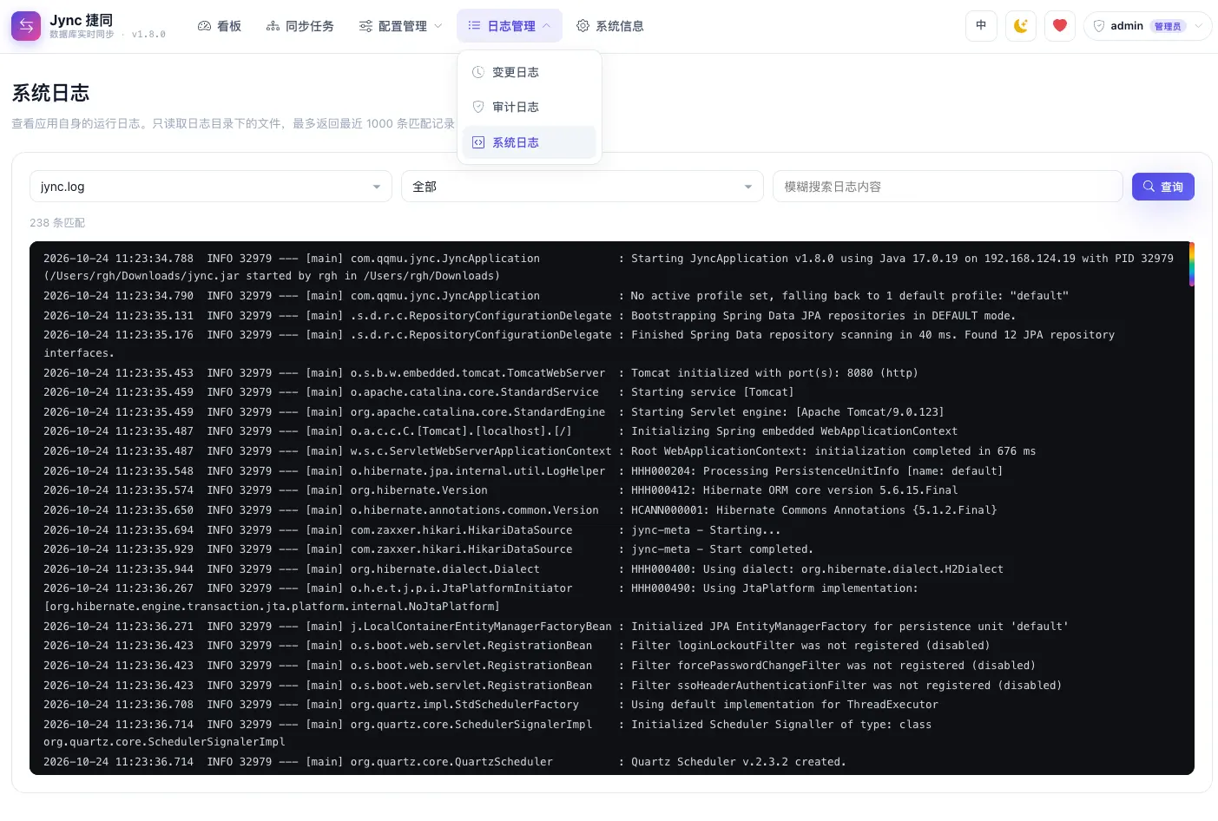Click the 同步任务 hierarchy icon
Screen dimensions: 1218x821
click(x=273, y=26)
